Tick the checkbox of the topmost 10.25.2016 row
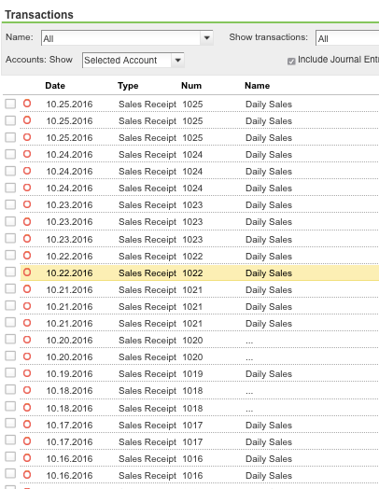This screenshot has height=489, width=379. 10,104
